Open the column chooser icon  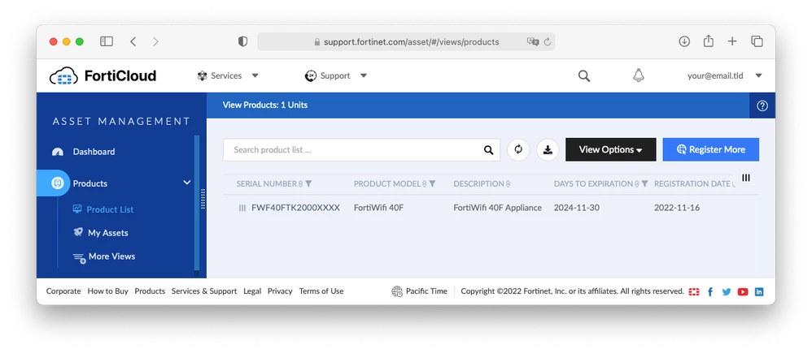746,178
